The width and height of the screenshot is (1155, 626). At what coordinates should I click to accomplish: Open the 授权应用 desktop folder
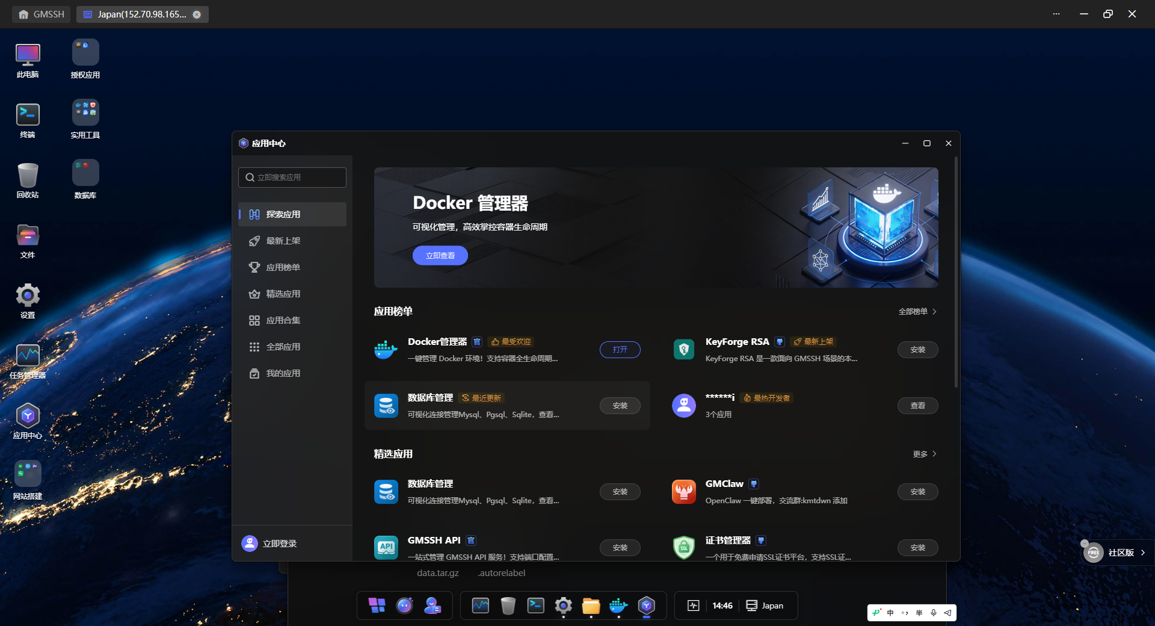pyautogui.click(x=85, y=60)
